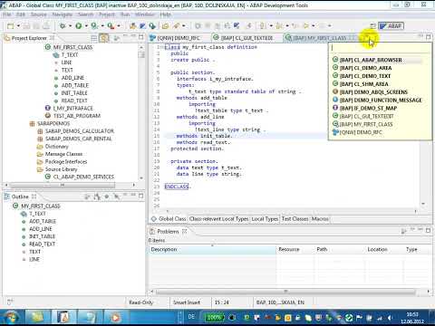
Task: Click the SABAPDEMOS package icon
Action: (x=32, y=123)
